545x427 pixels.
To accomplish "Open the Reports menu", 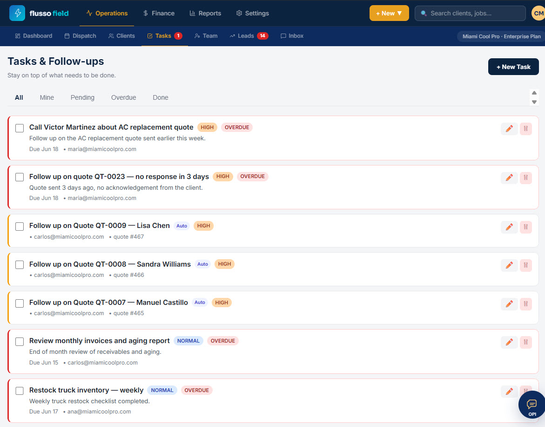I will [x=205, y=13].
